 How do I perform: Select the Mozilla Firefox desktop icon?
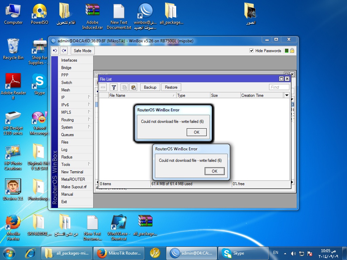coord(13,228)
